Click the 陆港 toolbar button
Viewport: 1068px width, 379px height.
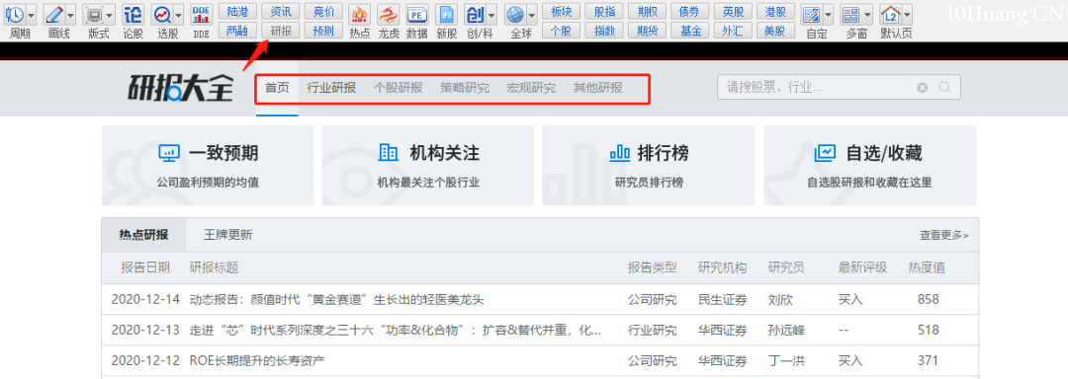(x=237, y=12)
